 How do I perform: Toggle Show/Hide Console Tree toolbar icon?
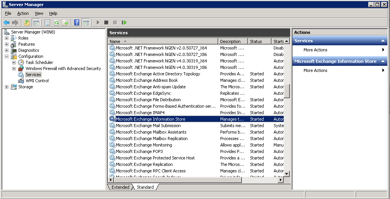[x=36, y=22]
